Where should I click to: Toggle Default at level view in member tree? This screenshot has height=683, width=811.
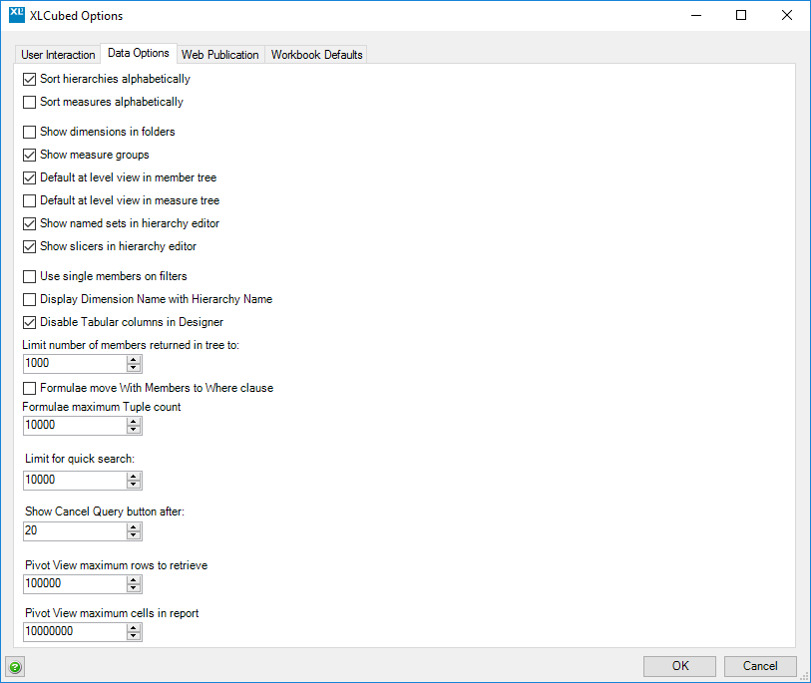30,177
